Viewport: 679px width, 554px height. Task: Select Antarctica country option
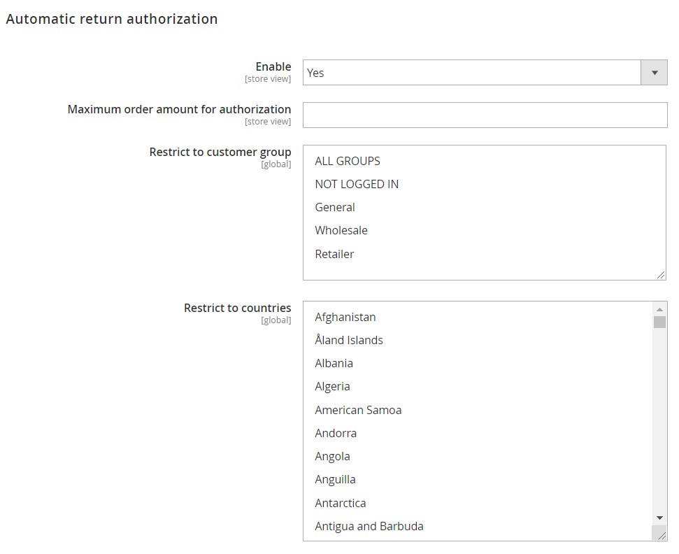341,503
